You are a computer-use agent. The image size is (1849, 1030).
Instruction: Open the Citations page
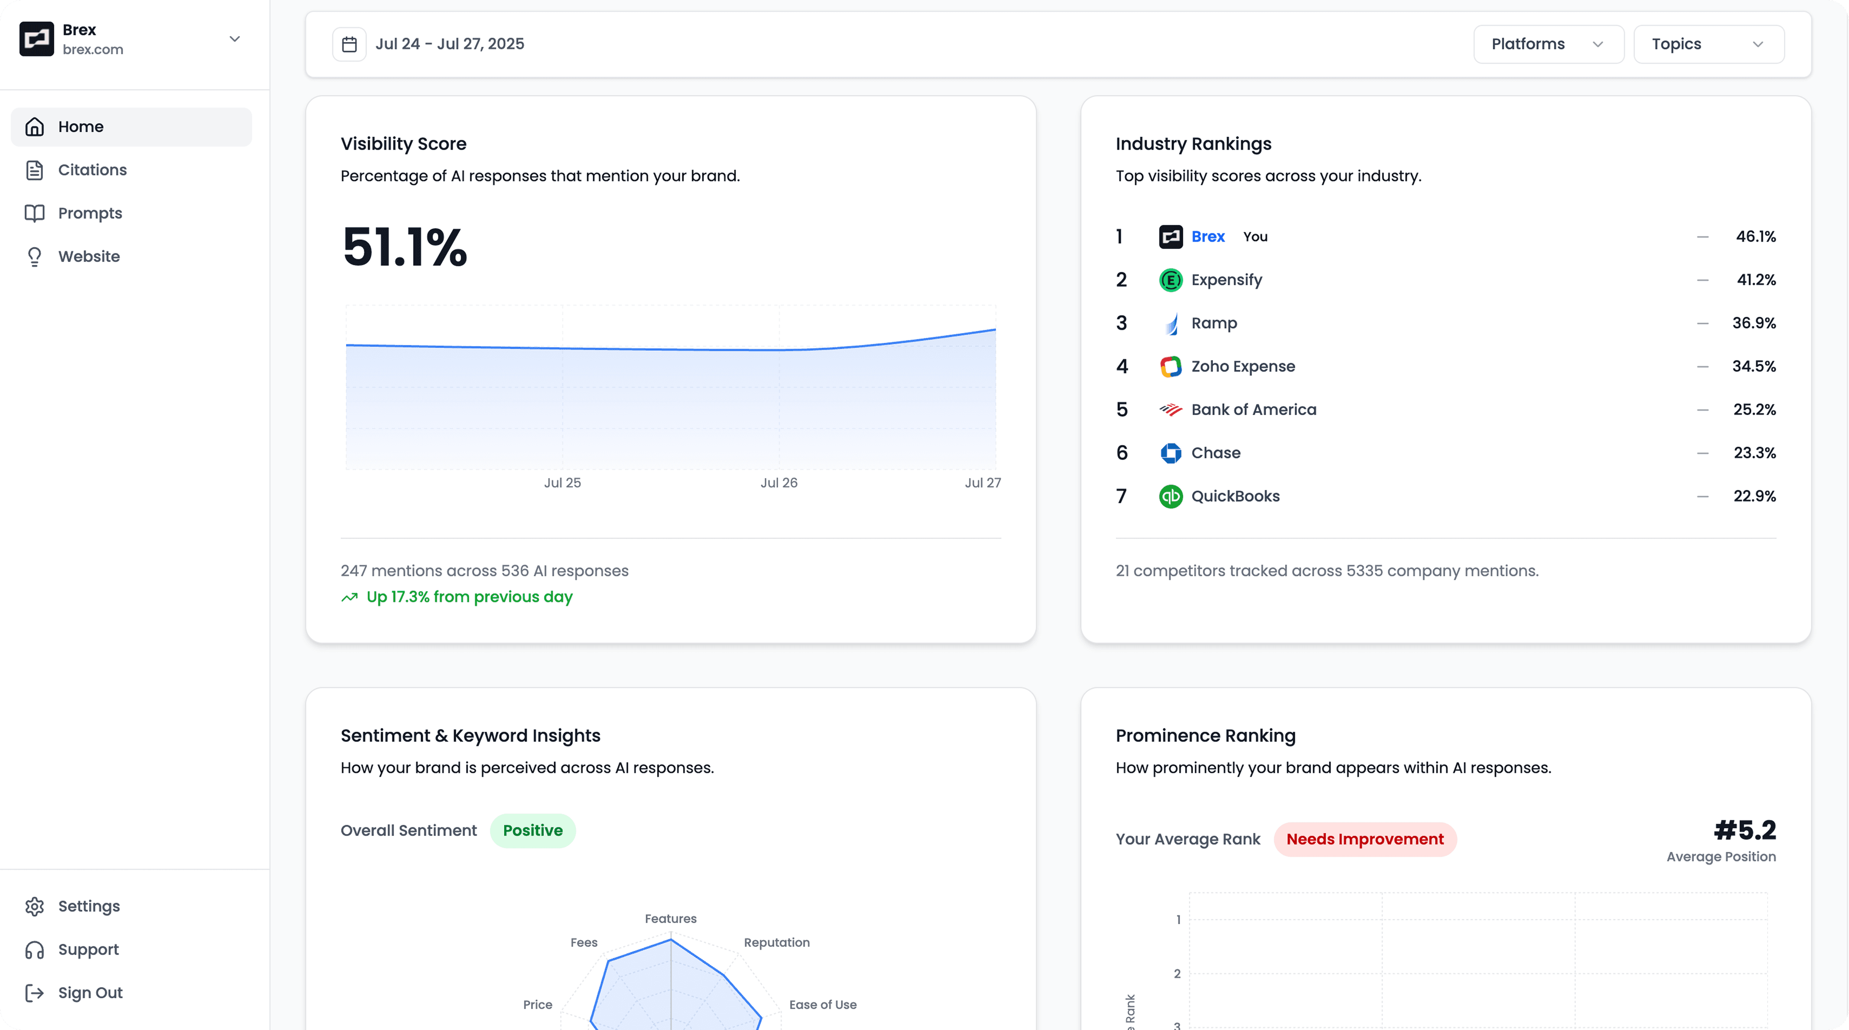[x=131, y=170]
